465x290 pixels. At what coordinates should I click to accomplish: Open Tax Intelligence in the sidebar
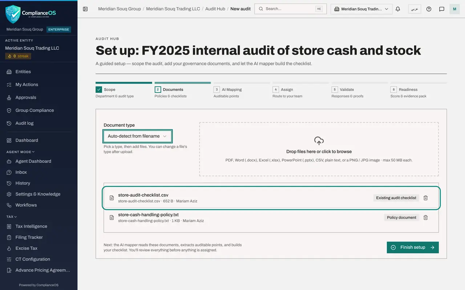[x=39, y=226]
